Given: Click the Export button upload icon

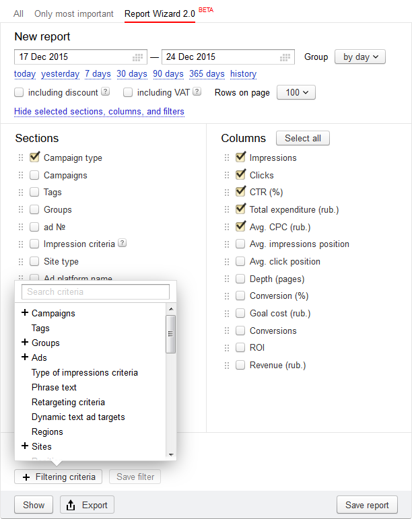Looking at the screenshot, I should (71, 505).
